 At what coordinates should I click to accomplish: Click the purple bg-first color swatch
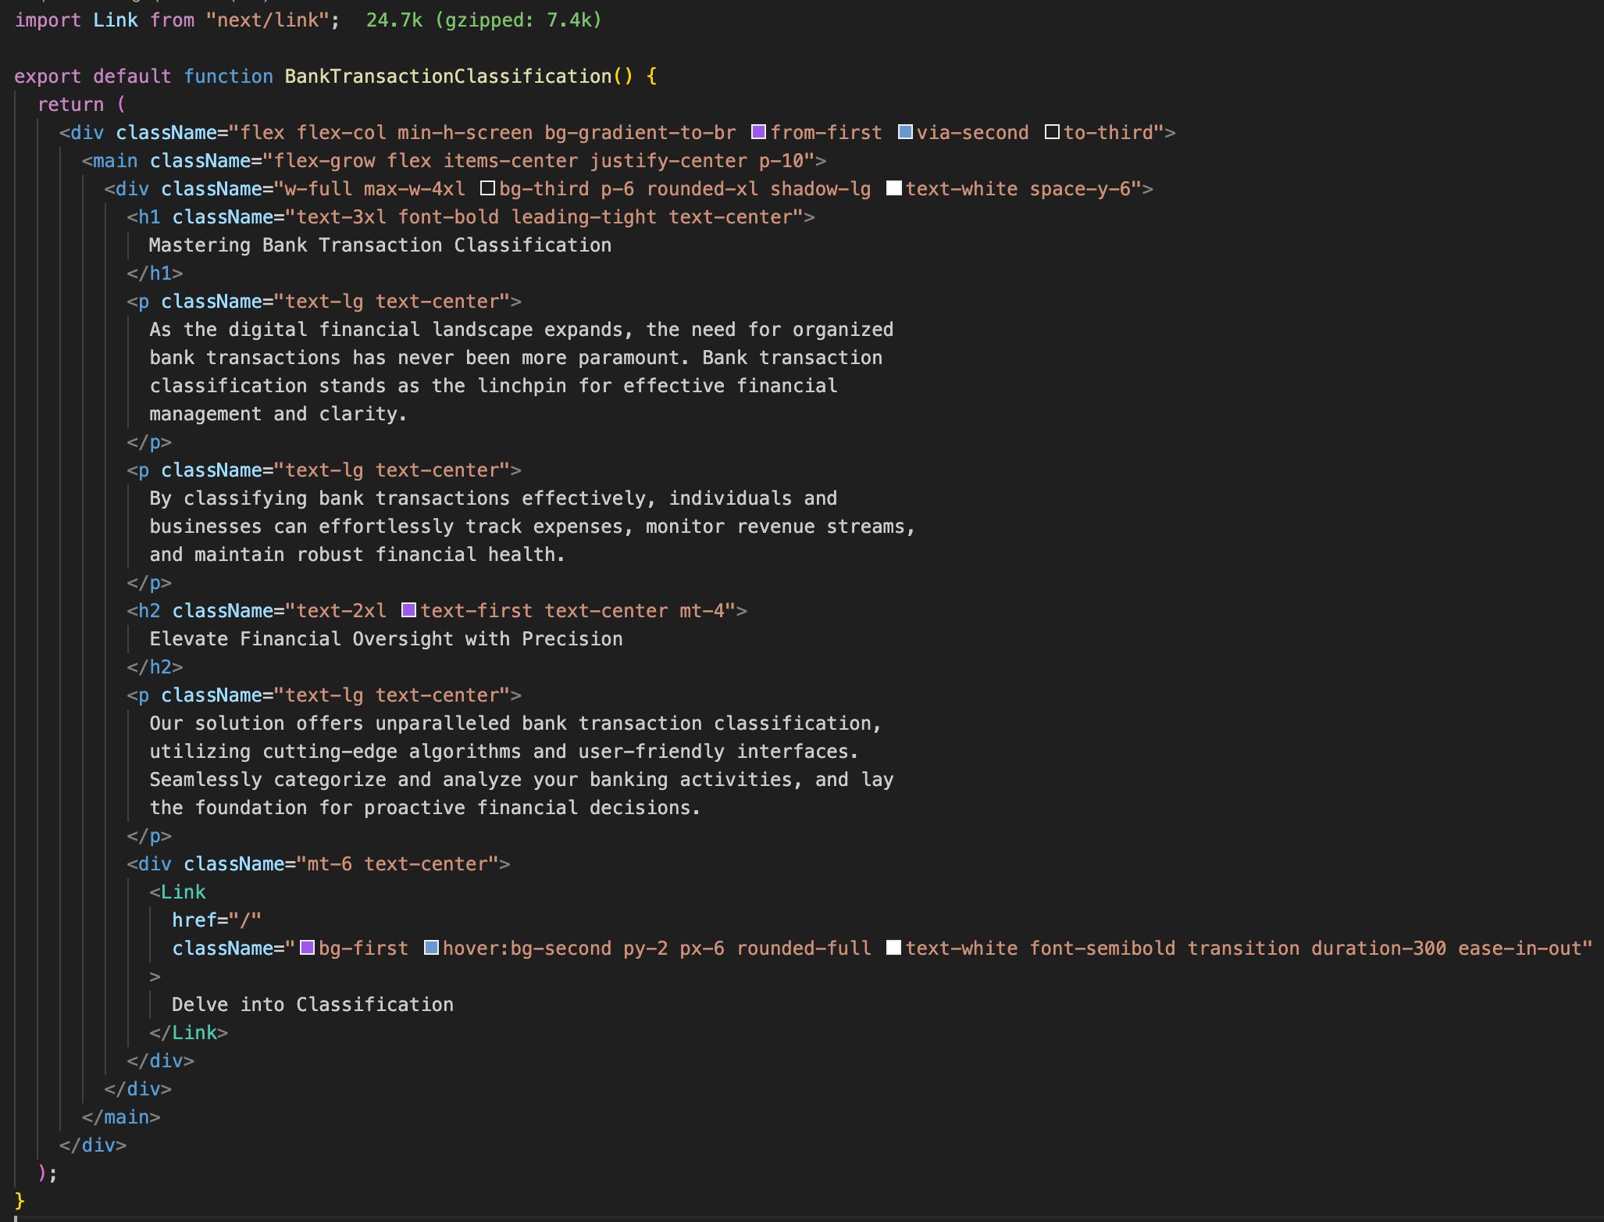coord(308,948)
